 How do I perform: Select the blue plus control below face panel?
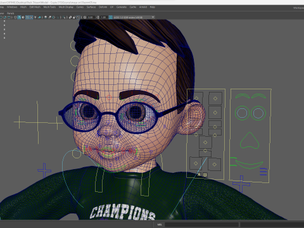241,184
